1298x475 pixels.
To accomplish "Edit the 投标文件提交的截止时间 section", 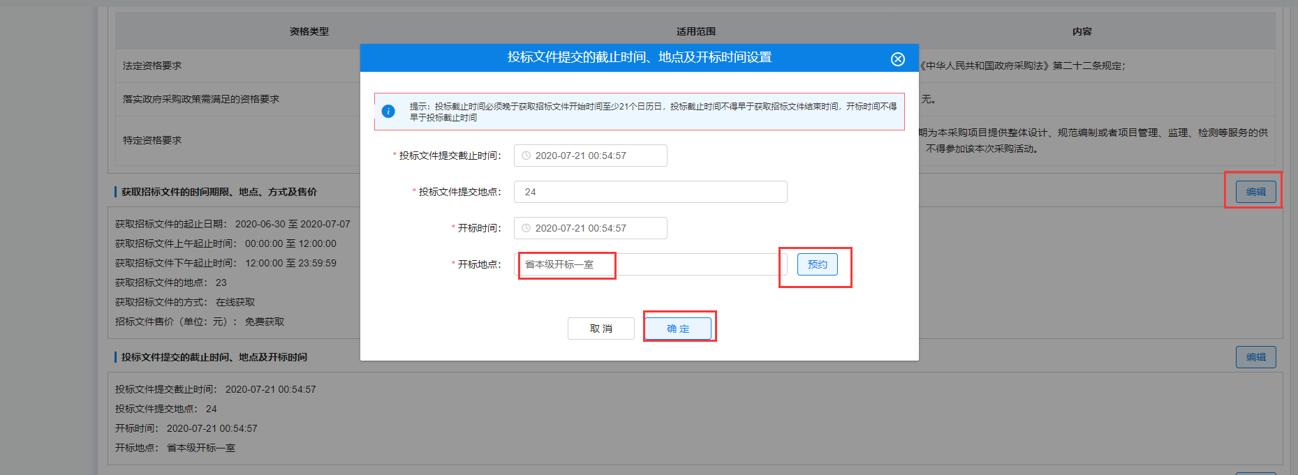I will point(1255,357).
